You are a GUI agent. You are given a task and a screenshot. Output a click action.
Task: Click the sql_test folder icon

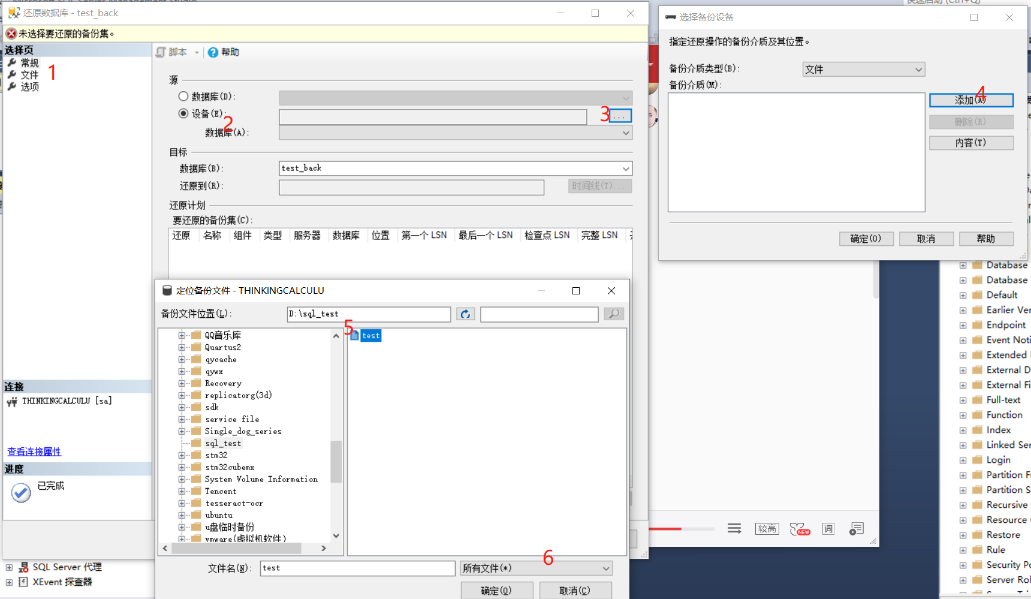tap(196, 444)
